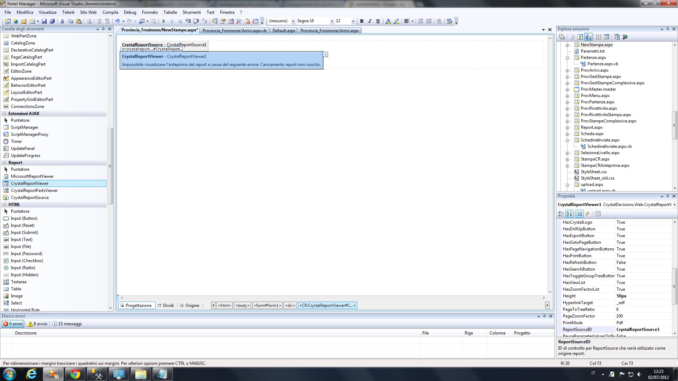Image resolution: width=678 pixels, height=381 pixels.
Task: Open the font name Segoe UI dropdown
Action: (x=332, y=21)
